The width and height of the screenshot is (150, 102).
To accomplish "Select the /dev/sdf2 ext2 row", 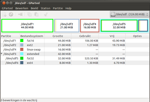I will (x=75, y=45).
